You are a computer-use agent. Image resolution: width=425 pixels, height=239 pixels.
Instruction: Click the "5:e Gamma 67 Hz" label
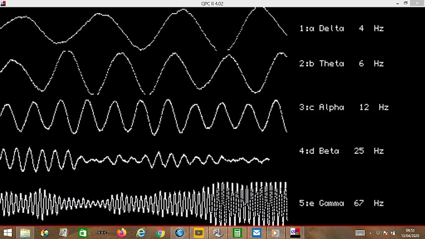point(342,203)
